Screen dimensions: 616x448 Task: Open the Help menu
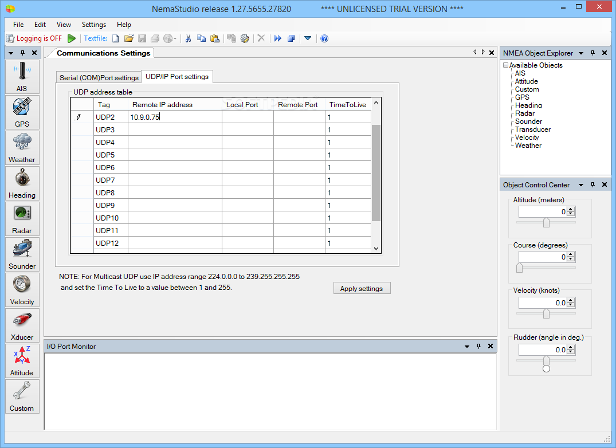point(124,24)
